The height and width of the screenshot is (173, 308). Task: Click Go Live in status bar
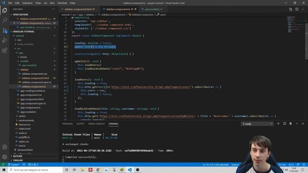[x=282, y=164]
